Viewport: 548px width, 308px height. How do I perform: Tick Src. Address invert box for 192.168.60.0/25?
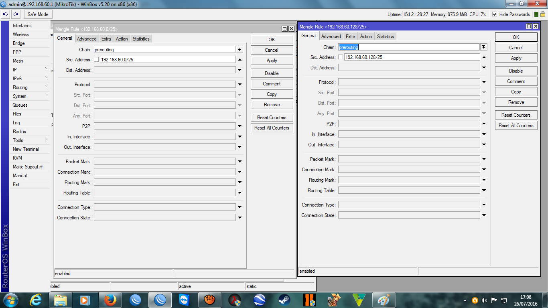coord(96,60)
